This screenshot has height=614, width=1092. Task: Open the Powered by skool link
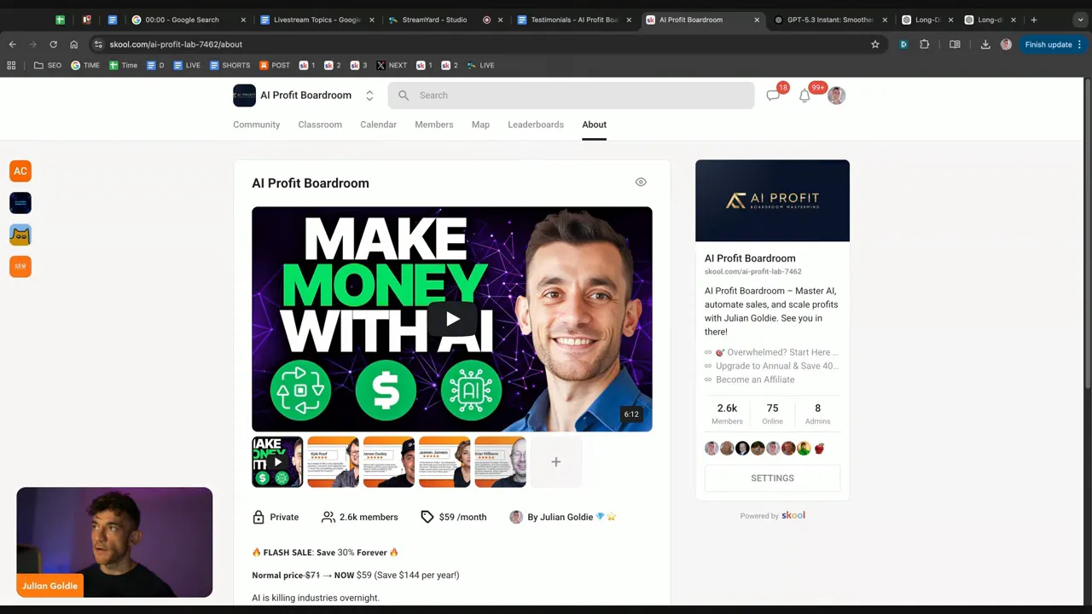[x=772, y=516]
